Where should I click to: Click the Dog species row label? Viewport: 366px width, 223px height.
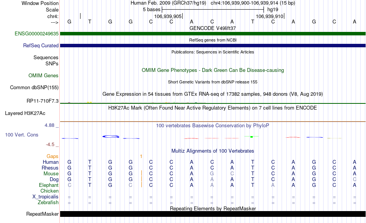pos(54,180)
